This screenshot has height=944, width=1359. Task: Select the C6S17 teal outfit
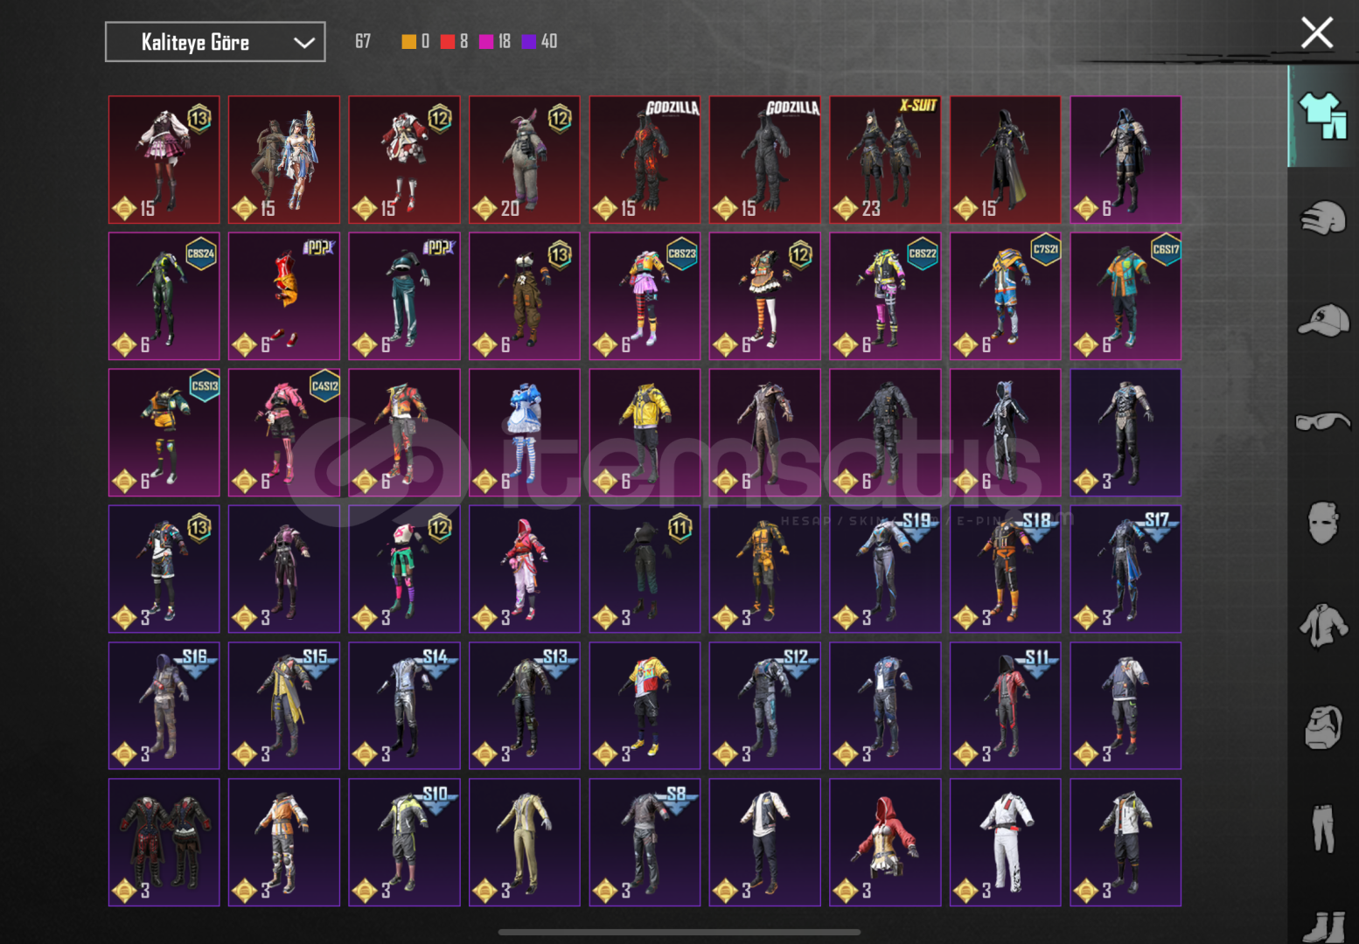[x=1126, y=295]
